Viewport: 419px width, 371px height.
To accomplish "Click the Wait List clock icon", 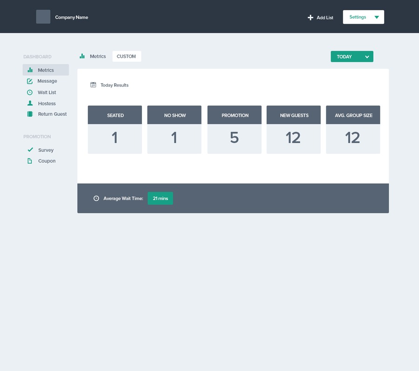I will (30, 93).
